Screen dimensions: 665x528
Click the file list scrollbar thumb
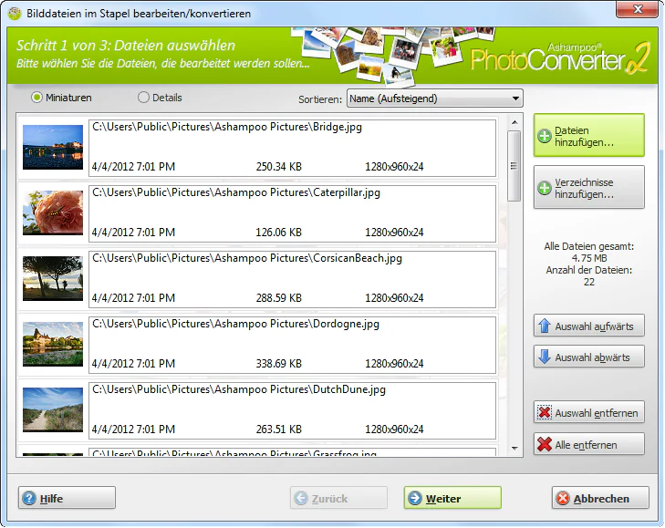514,166
